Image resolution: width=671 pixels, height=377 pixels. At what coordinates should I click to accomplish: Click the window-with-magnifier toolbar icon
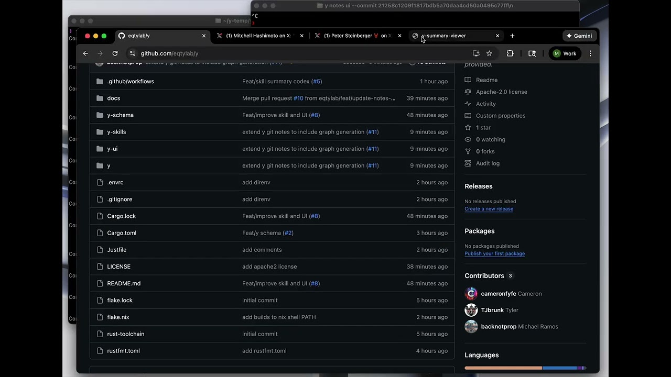click(532, 53)
